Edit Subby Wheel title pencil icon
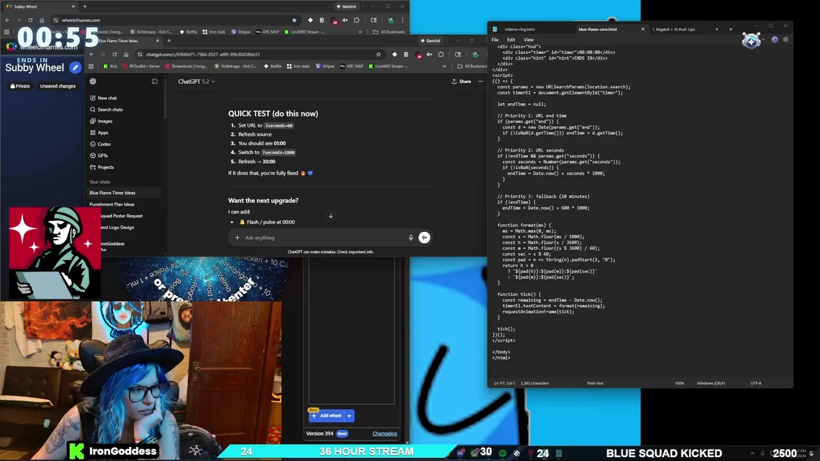 point(75,67)
